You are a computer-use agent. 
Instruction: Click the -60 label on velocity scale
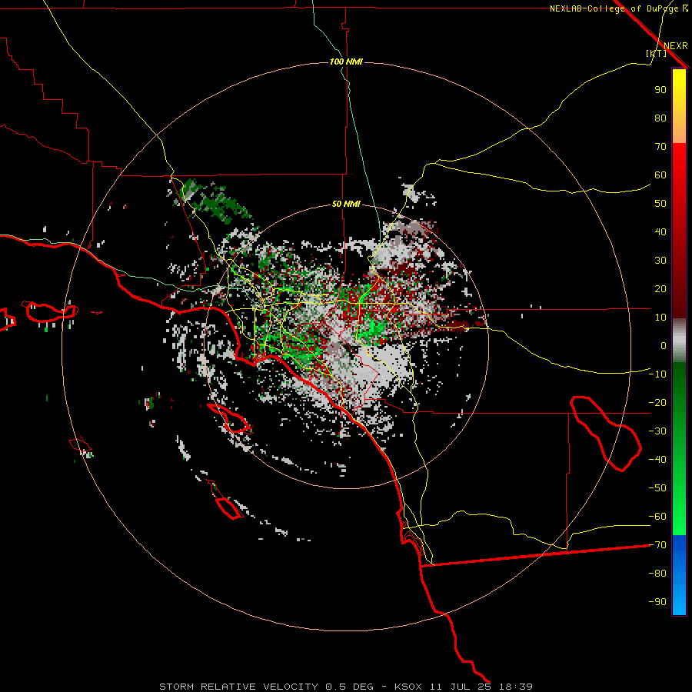(657, 517)
